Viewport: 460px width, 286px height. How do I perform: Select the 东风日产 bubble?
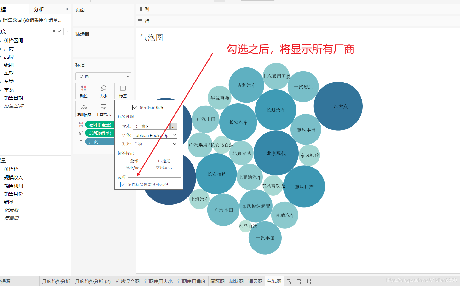(304, 186)
